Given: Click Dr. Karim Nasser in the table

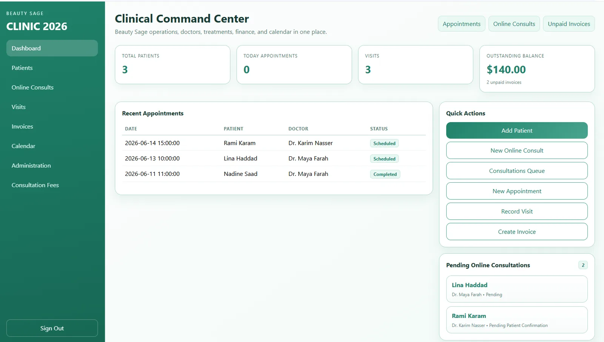Looking at the screenshot, I should (311, 143).
